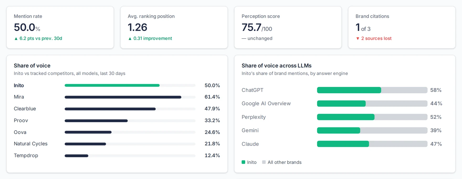
Task: Click the 'unchanged' status text
Action: point(260,38)
